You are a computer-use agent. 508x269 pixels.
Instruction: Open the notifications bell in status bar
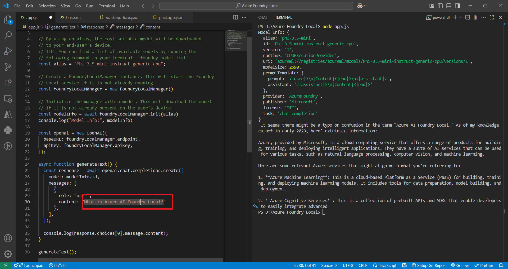coord(501,265)
